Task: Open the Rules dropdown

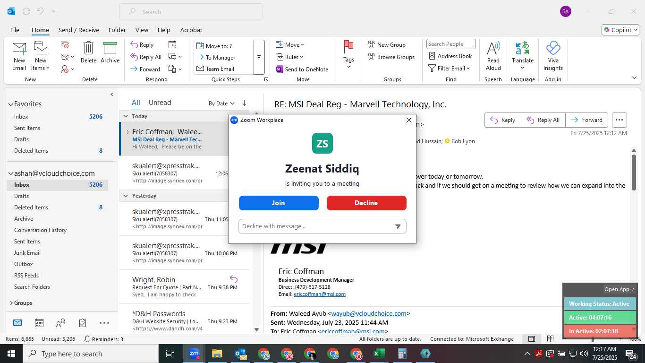Action: pos(289,57)
